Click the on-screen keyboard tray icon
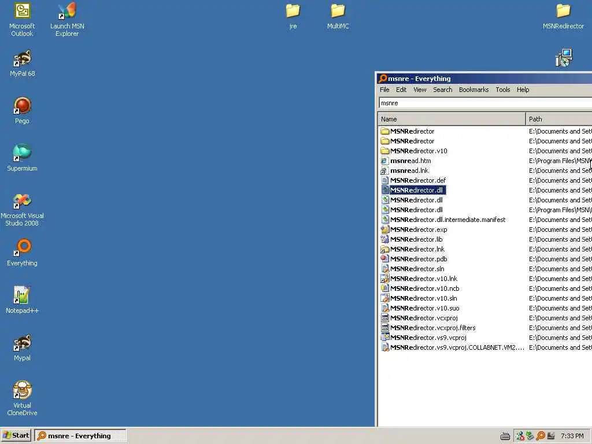This screenshot has height=444, width=592. 505,436
